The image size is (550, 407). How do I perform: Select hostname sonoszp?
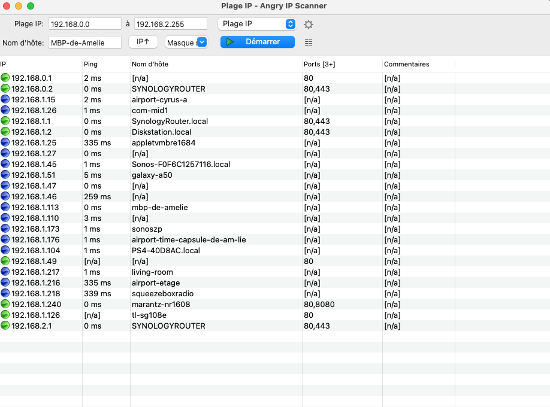[x=147, y=229]
